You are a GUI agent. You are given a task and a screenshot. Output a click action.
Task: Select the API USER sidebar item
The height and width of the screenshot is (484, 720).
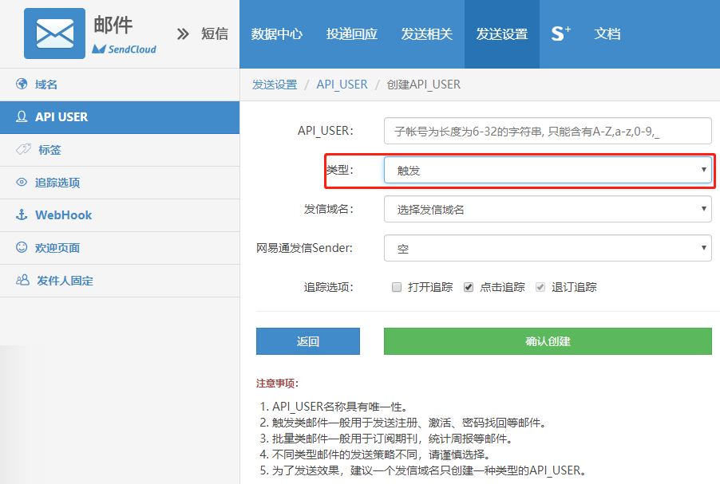pos(48,116)
